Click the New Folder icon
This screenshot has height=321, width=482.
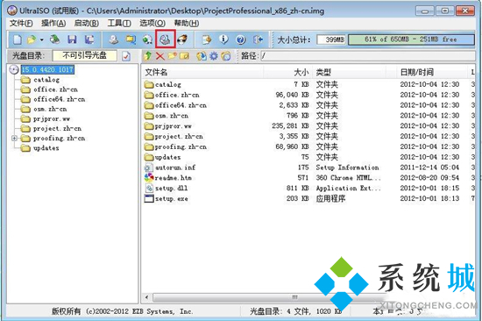[172, 56]
